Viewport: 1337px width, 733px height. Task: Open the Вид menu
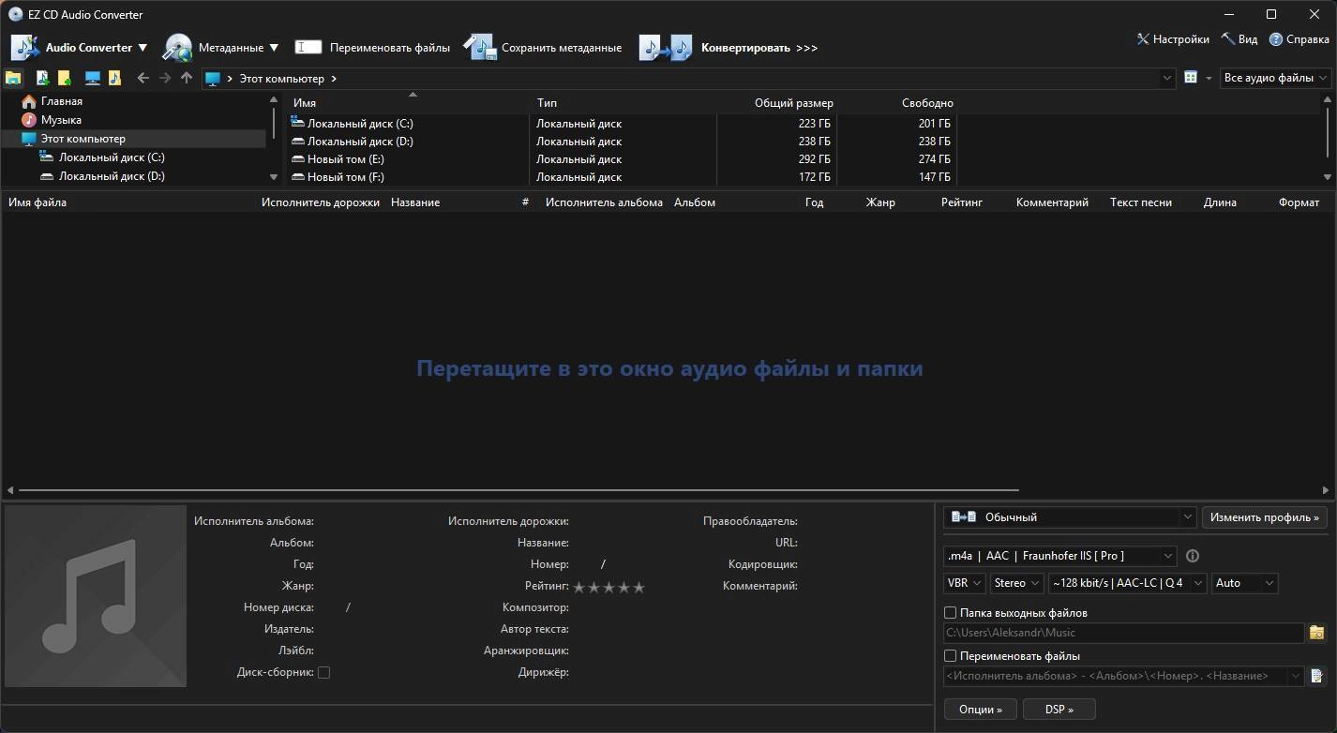tap(1239, 39)
